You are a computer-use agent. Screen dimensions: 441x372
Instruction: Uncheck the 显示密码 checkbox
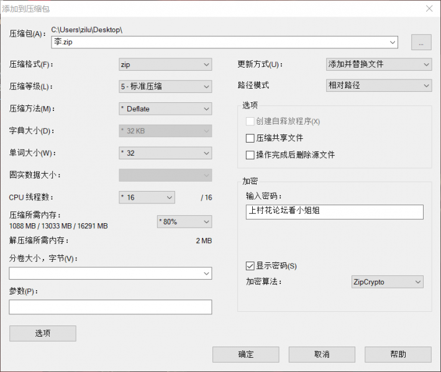point(250,266)
